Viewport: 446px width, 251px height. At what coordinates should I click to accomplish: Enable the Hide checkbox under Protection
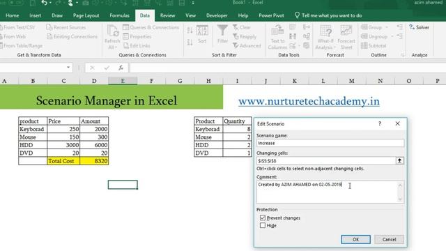[263, 225]
